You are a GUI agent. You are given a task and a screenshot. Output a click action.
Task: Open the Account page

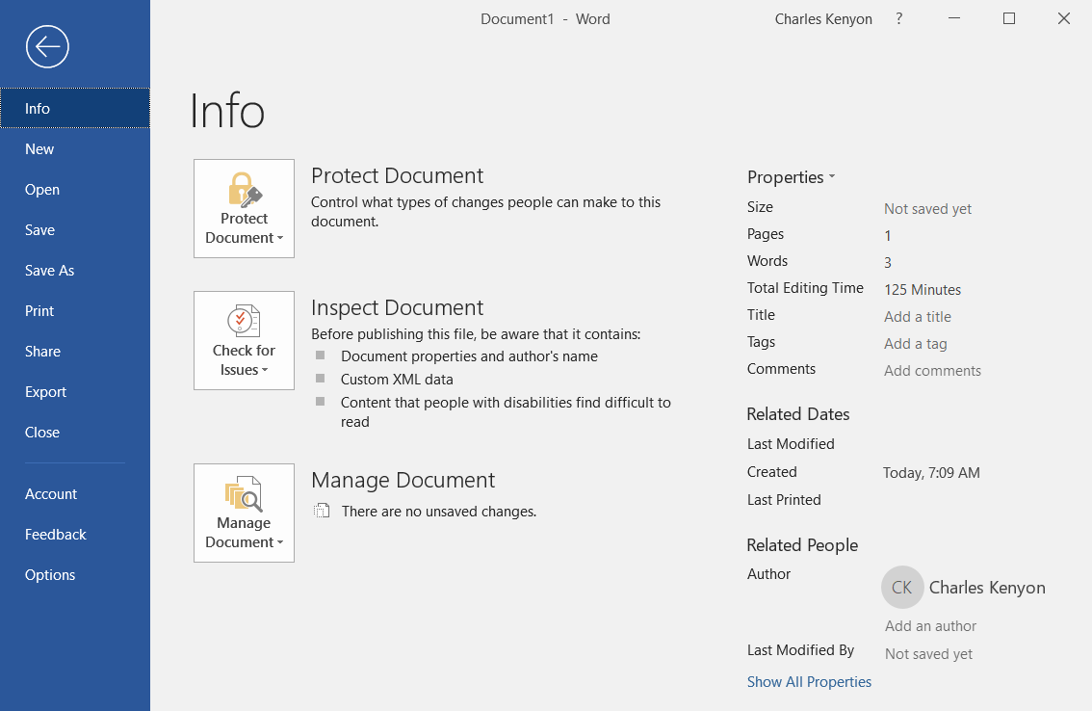pos(75,493)
